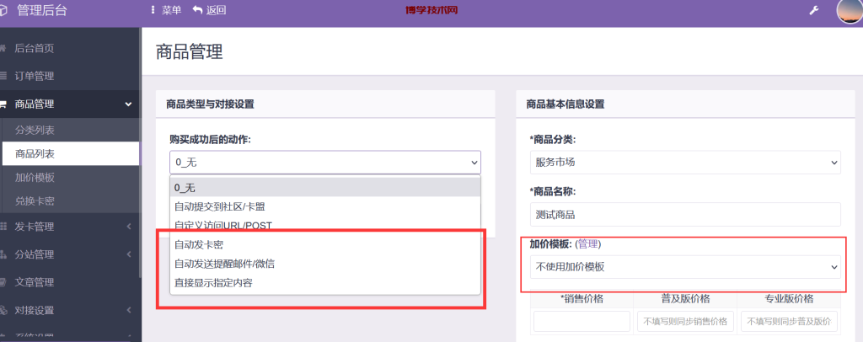Open the 商品分类 dropdown showing 服务市场
This screenshot has width=863, height=342.
pos(685,162)
